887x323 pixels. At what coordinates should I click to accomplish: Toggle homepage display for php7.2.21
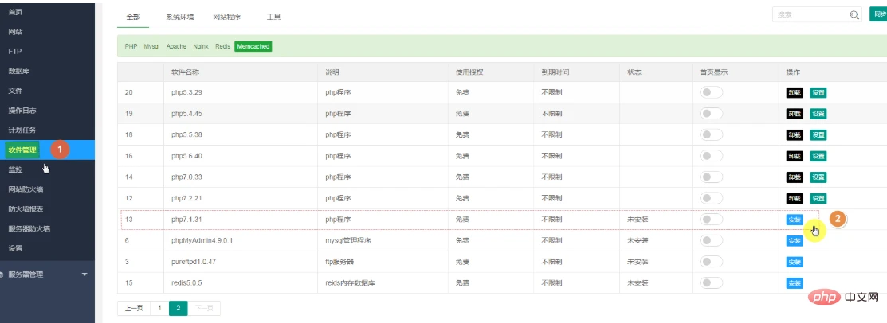tap(711, 198)
